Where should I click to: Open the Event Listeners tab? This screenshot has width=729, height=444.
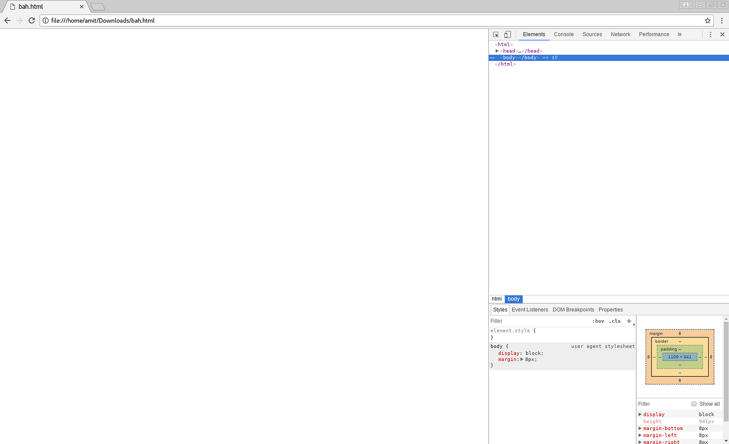[530, 309]
